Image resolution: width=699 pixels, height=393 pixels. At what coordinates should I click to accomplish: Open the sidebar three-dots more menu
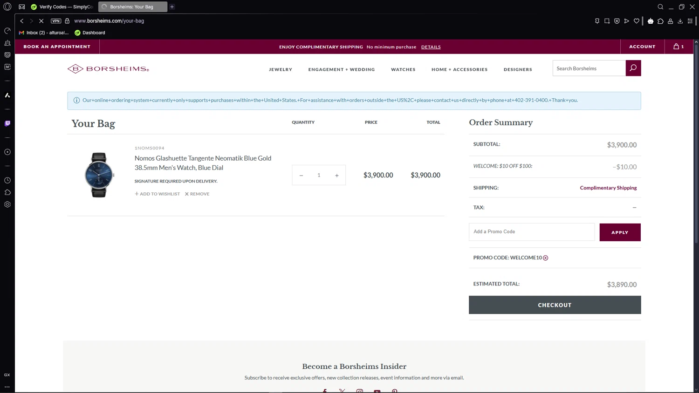7,386
